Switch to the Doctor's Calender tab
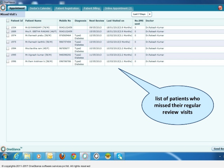 tap(40, 8)
